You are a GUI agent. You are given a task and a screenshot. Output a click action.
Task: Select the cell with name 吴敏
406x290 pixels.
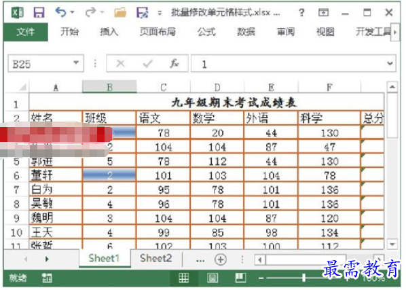click(56, 204)
